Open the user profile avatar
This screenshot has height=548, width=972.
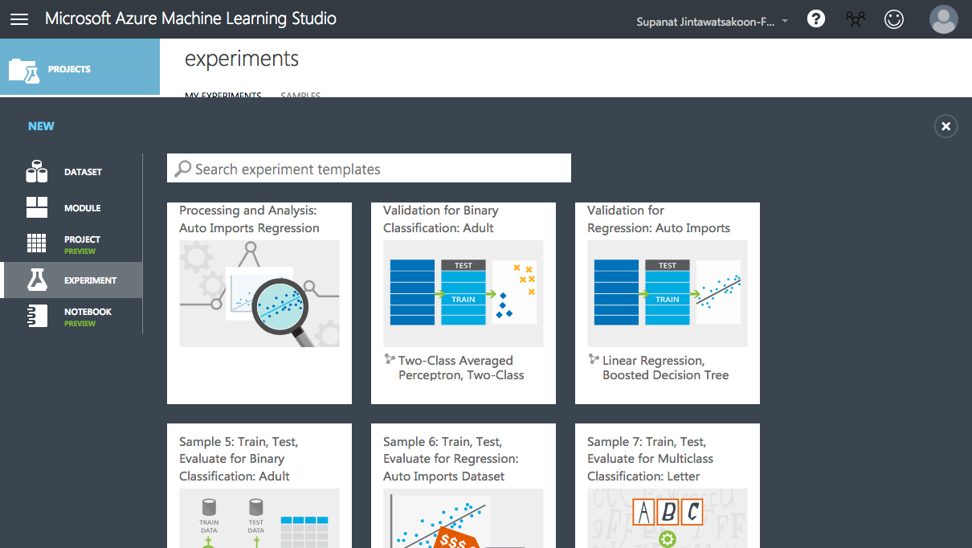pyautogui.click(x=944, y=19)
